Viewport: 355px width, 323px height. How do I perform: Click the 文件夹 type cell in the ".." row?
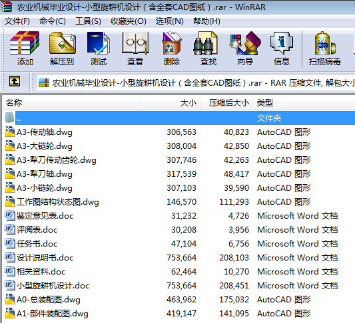(269, 118)
